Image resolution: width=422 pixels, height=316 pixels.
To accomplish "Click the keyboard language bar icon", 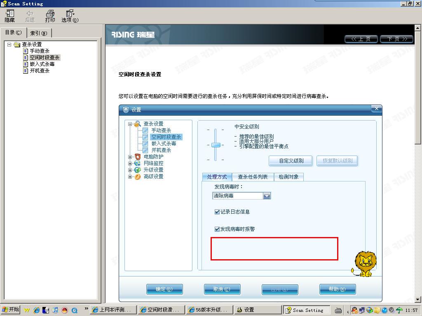I will 338,310.
